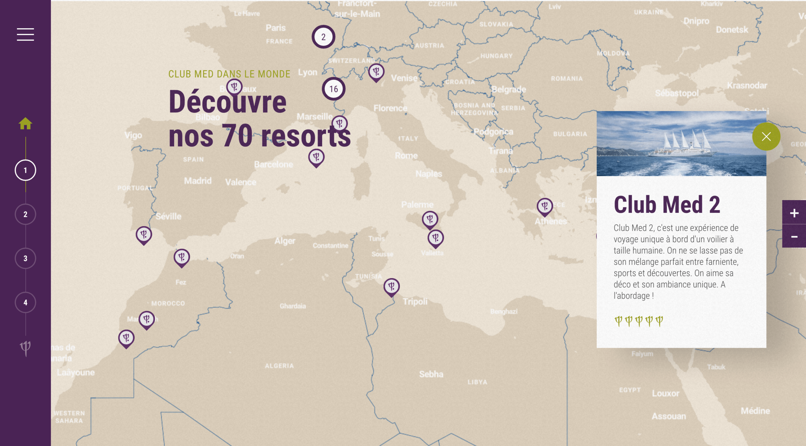Select the resort pin near Venise

click(x=376, y=72)
